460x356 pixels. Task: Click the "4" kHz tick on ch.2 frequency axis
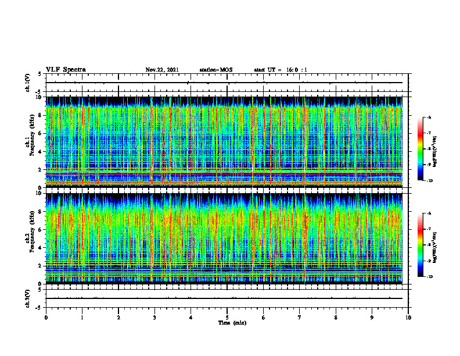[41, 248]
